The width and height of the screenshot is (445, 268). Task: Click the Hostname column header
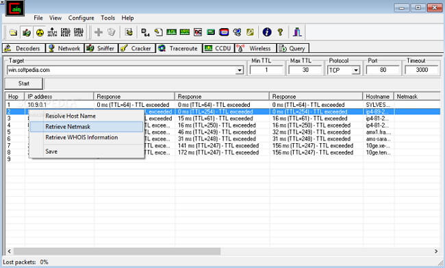click(378, 97)
